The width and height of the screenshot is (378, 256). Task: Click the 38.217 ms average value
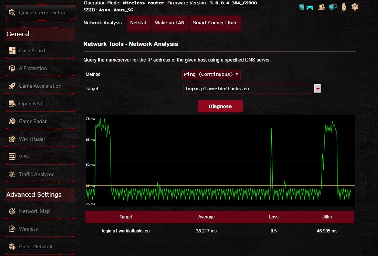(206, 231)
